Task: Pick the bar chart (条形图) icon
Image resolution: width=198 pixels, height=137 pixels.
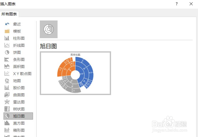Action: (x=7, y=59)
